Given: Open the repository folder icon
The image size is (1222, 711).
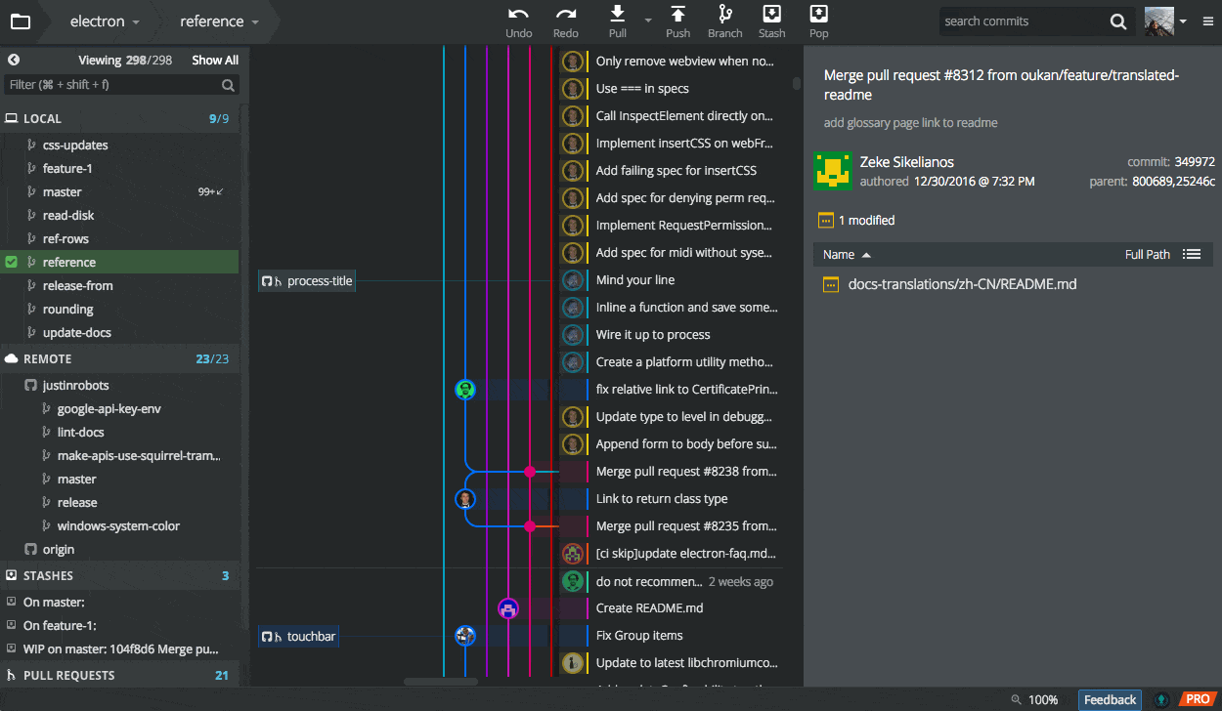Looking at the screenshot, I should (20, 21).
